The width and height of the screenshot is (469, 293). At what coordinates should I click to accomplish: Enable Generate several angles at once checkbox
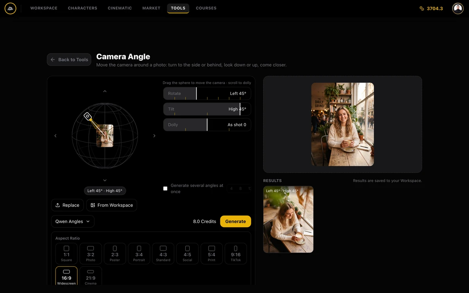[x=165, y=188]
